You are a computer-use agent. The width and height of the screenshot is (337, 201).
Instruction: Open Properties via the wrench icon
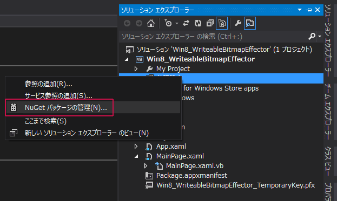(x=238, y=23)
